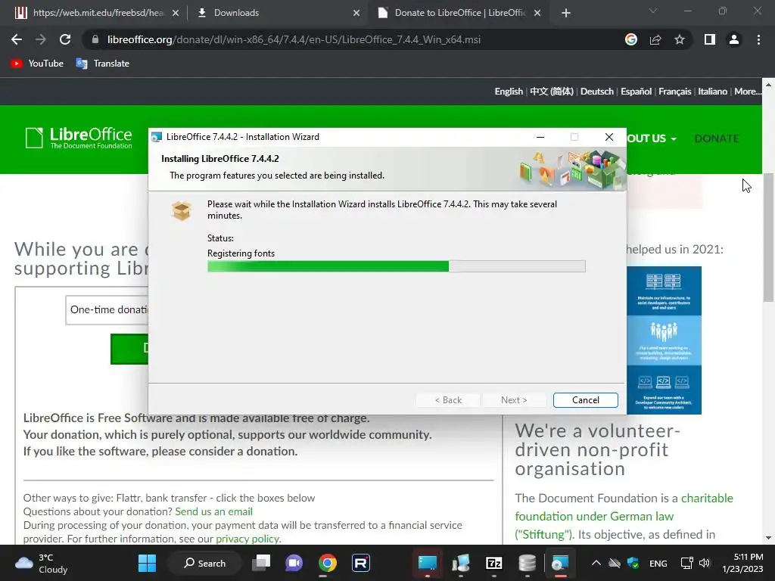Viewport: 775px width, 581px height.
Task: Switch site language to English
Action: 509,92
